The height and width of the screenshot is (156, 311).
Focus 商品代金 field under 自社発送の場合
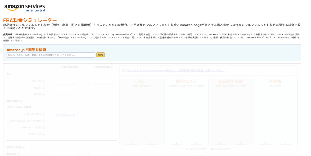[x=66, y=81]
